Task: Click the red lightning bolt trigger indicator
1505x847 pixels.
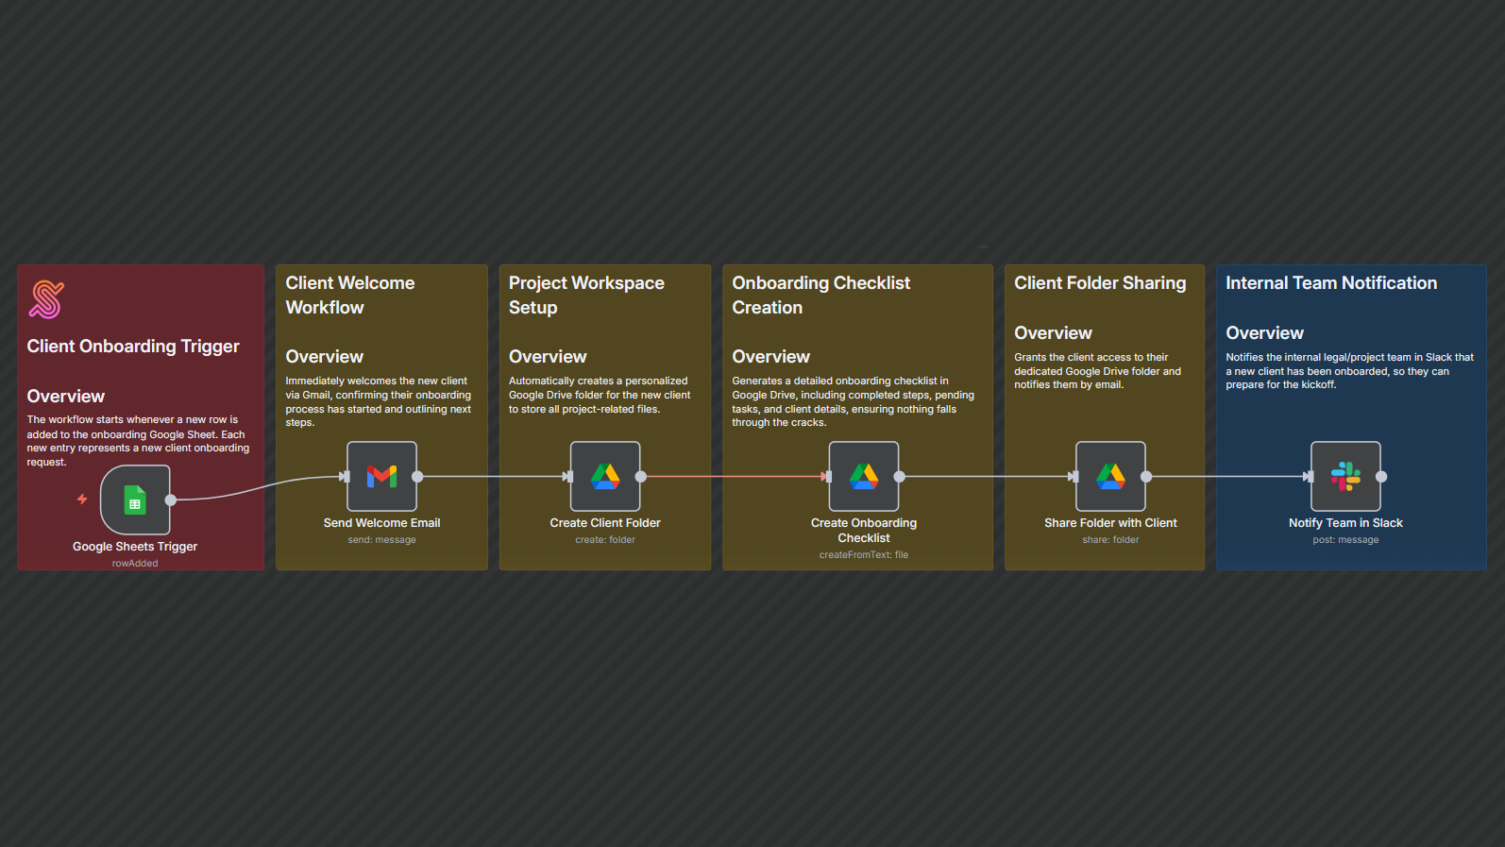Action: tap(82, 499)
